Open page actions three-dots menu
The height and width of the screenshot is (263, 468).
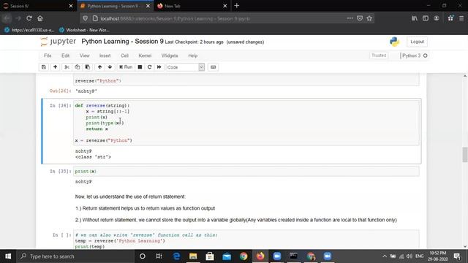(x=350, y=18)
